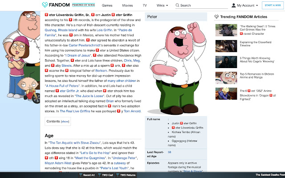
Task: Open "The Juice Is Loose" link
Action: (x=90, y=96)
